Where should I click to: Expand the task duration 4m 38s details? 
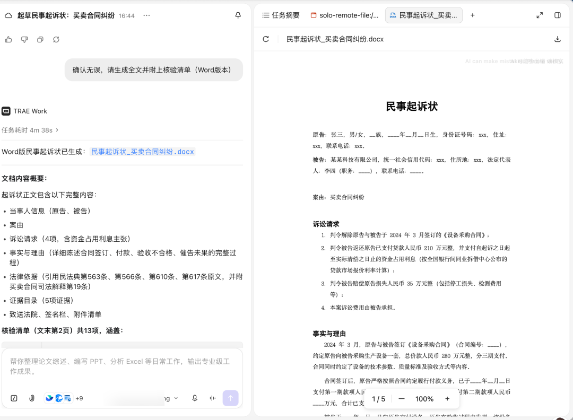[30, 130]
